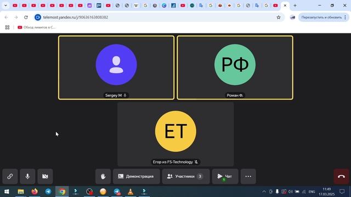This screenshot has height=197, width=351.
Task: Launch Firefox from the taskbar
Action: click(35, 192)
